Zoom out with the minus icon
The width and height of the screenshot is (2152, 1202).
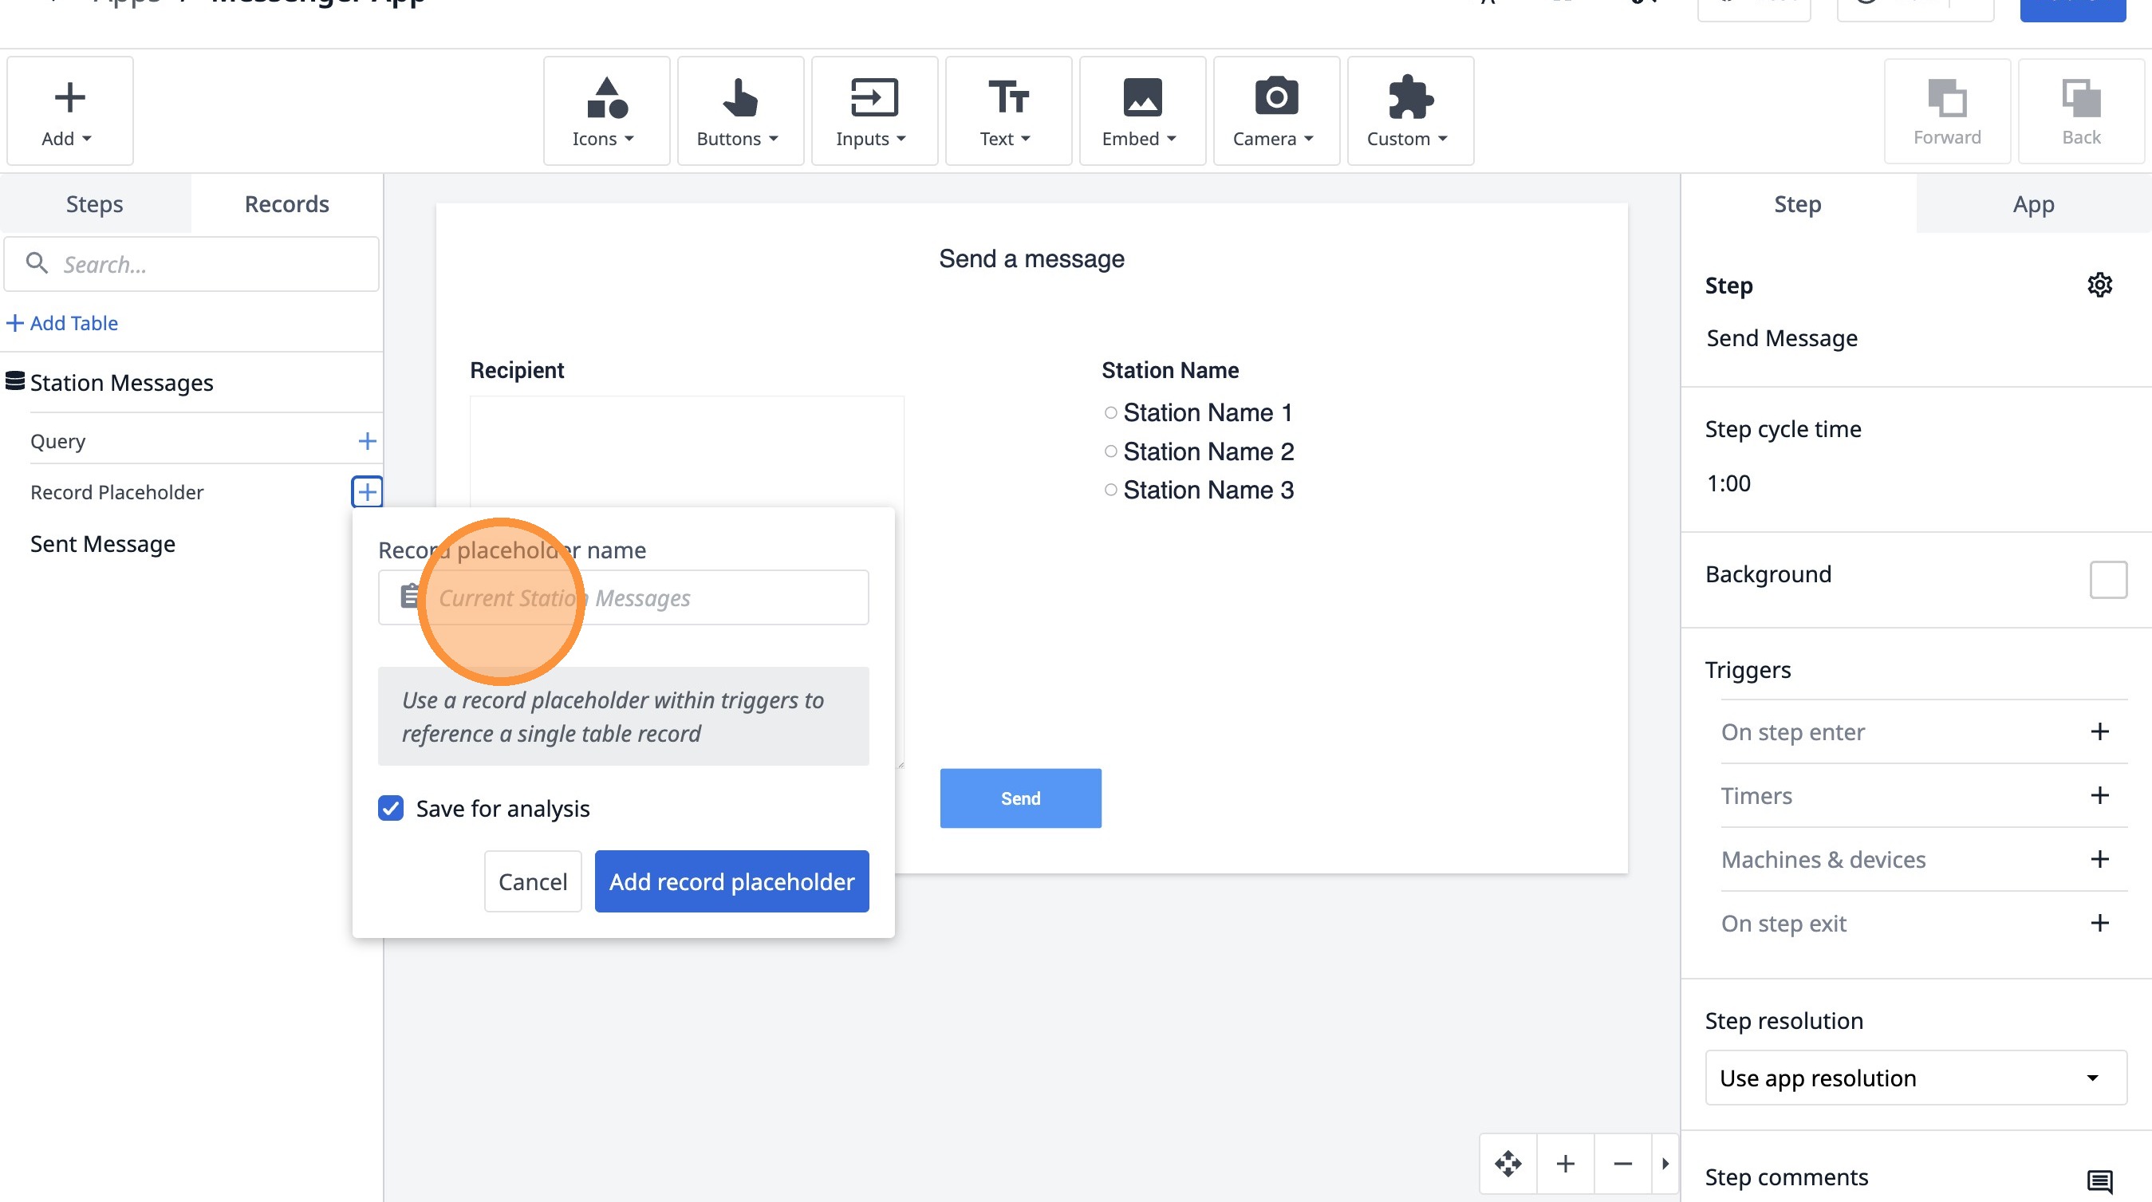coord(1622,1163)
